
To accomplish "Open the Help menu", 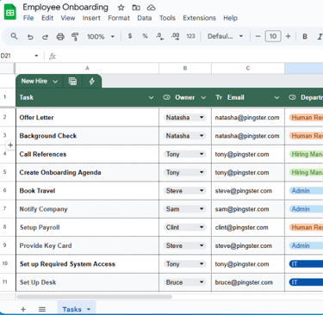I will 230,18.
